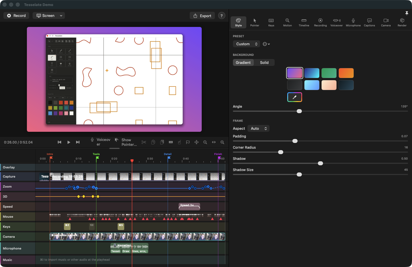Open the help question mark button

pos(221,16)
